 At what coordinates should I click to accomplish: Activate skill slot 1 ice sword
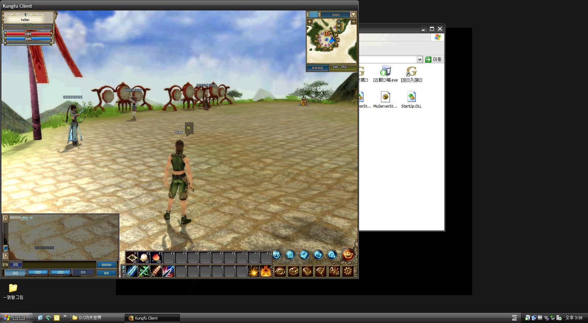(132, 271)
